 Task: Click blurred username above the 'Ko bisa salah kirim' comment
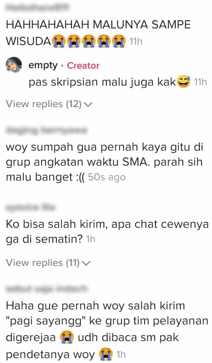[x=30, y=207]
